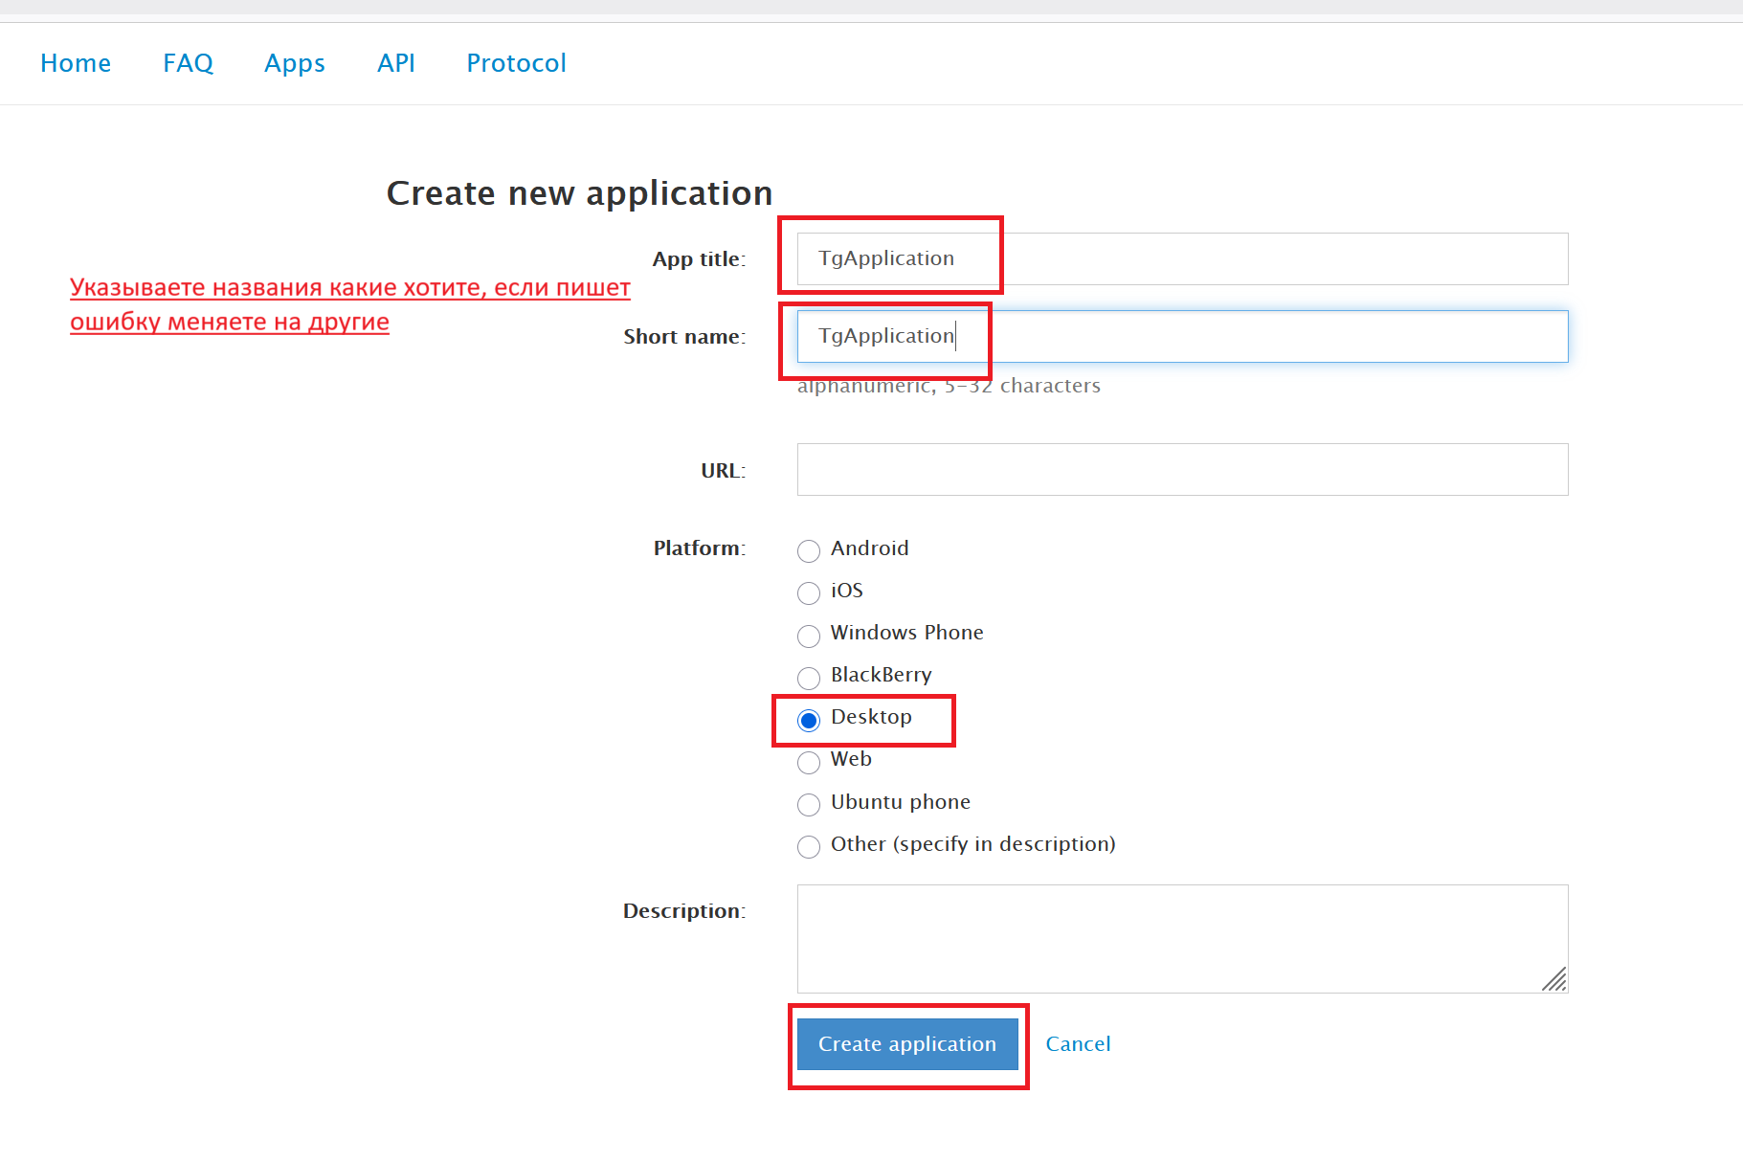Click the Cancel link
This screenshot has width=1743, height=1162.
[x=1078, y=1043]
